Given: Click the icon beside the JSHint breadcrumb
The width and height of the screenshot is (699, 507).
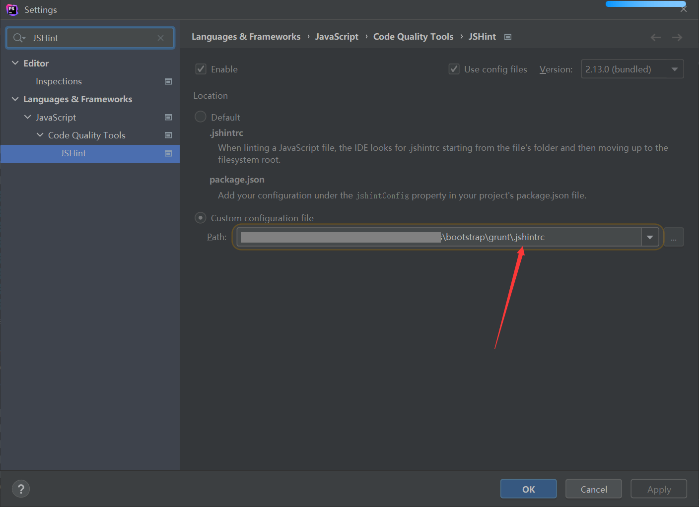Looking at the screenshot, I should [x=507, y=36].
